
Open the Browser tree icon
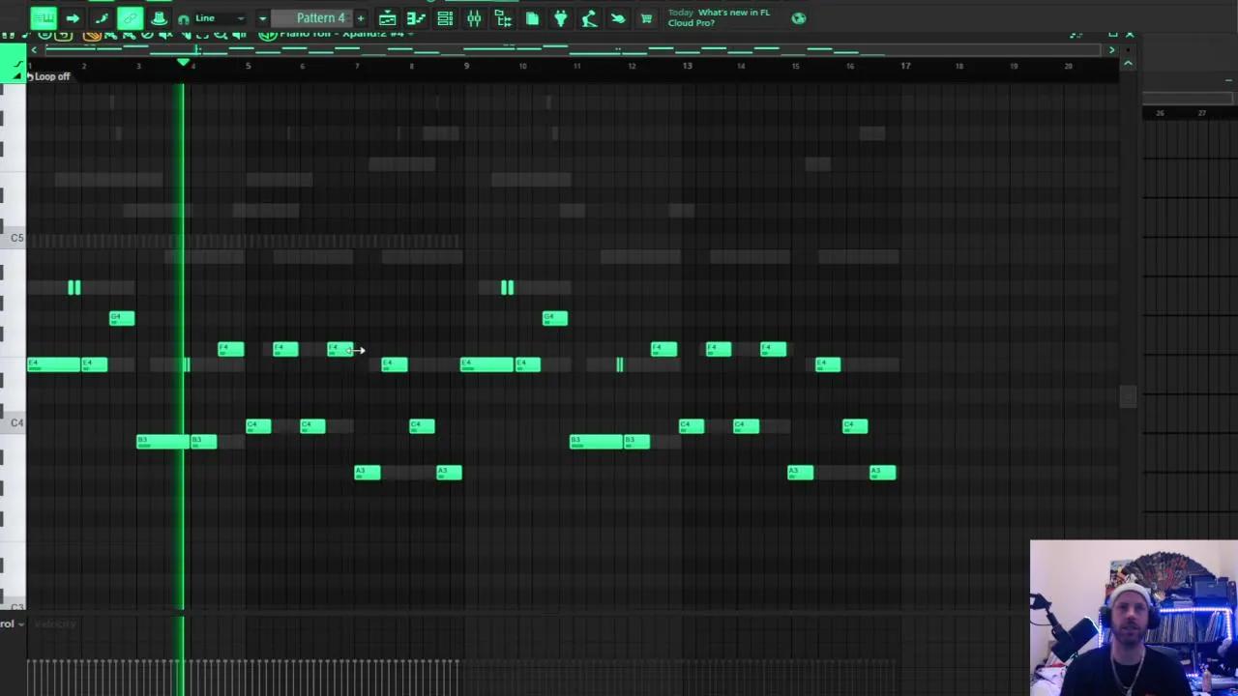point(503,17)
